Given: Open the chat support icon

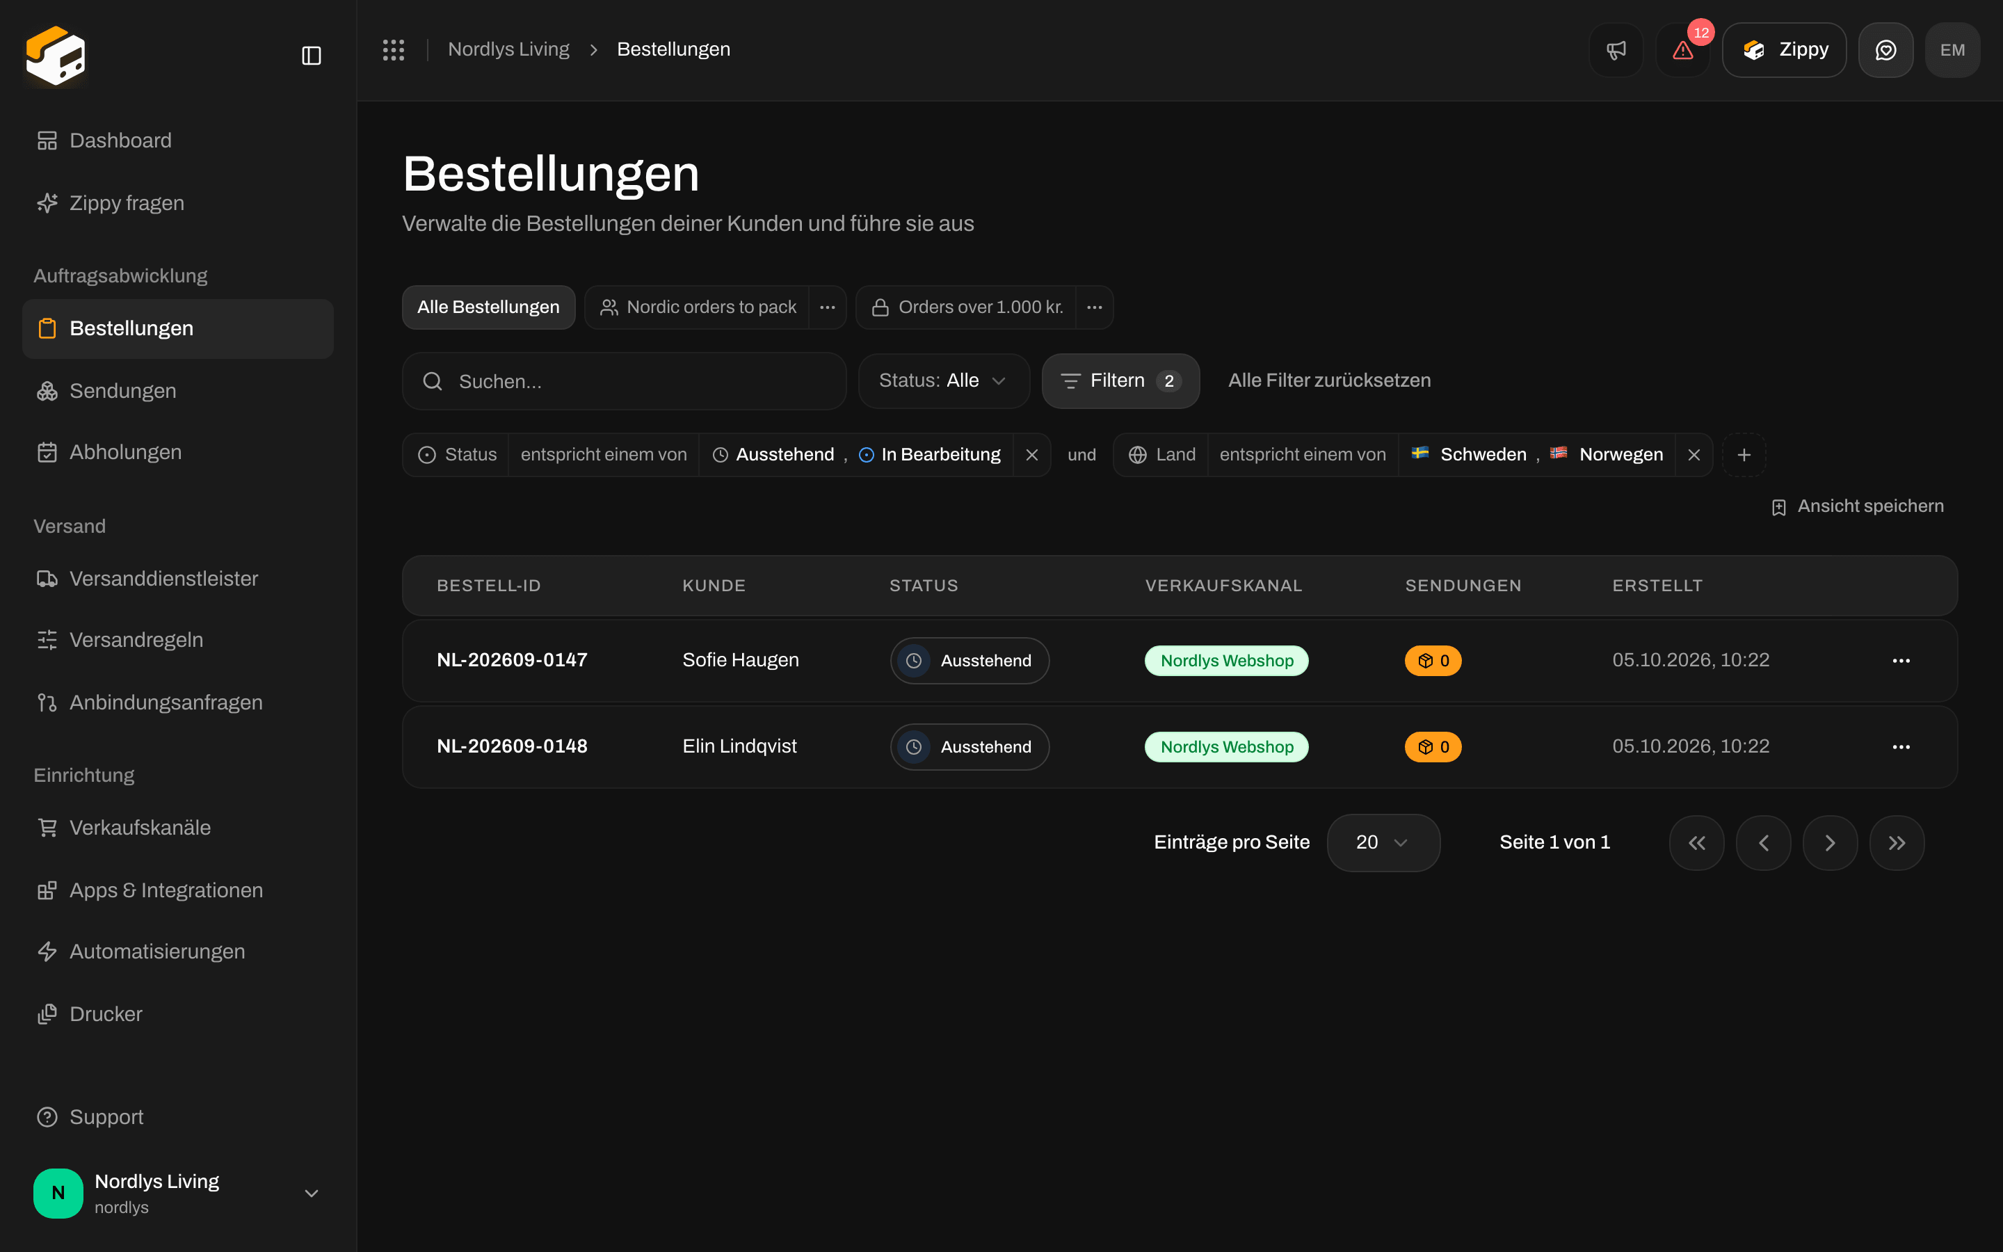Looking at the screenshot, I should tap(1885, 49).
